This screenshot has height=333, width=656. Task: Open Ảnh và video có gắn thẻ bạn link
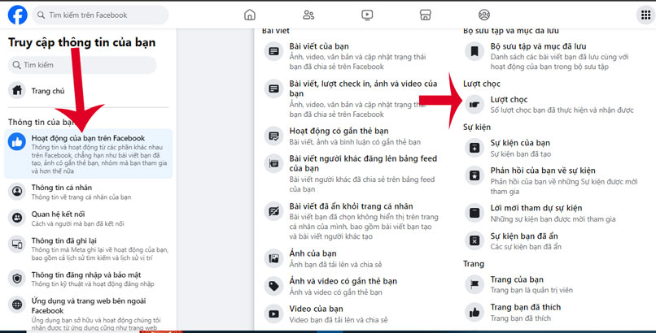(x=343, y=281)
